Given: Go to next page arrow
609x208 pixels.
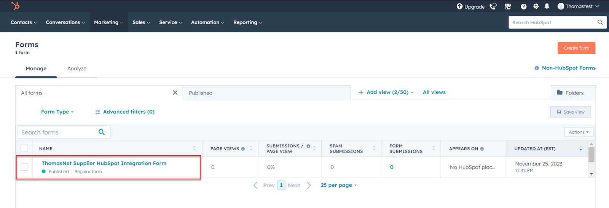Looking at the screenshot, I should point(309,185).
